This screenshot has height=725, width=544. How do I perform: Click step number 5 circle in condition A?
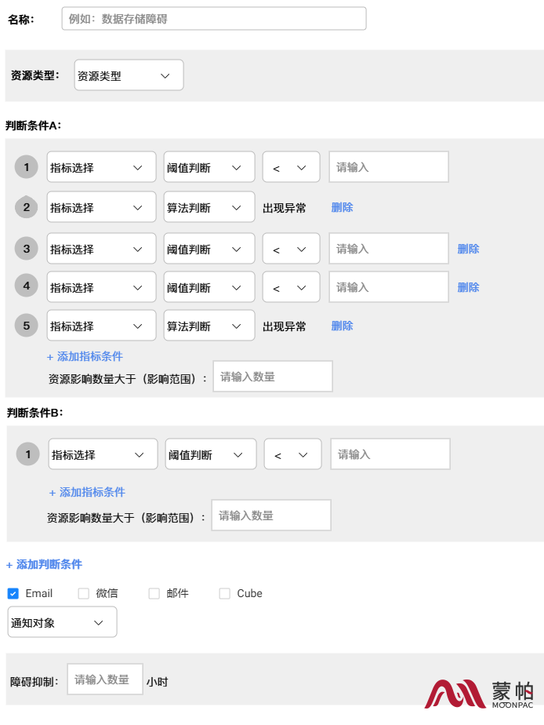(27, 325)
